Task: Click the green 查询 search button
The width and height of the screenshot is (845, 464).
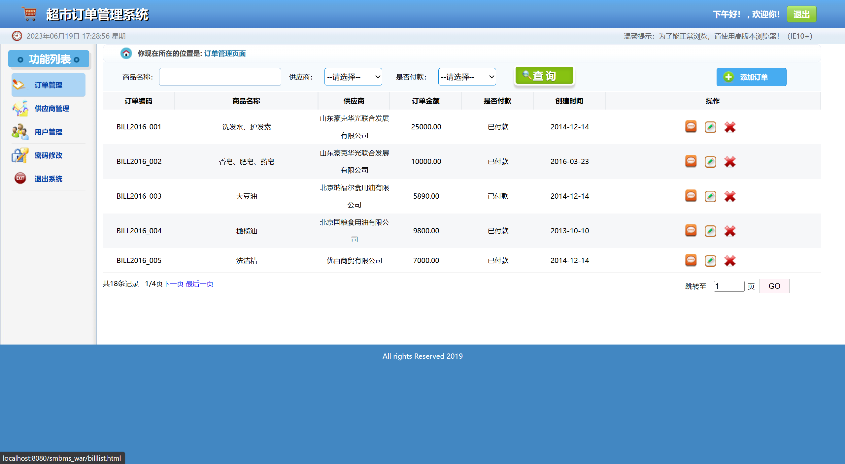Action: [544, 76]
